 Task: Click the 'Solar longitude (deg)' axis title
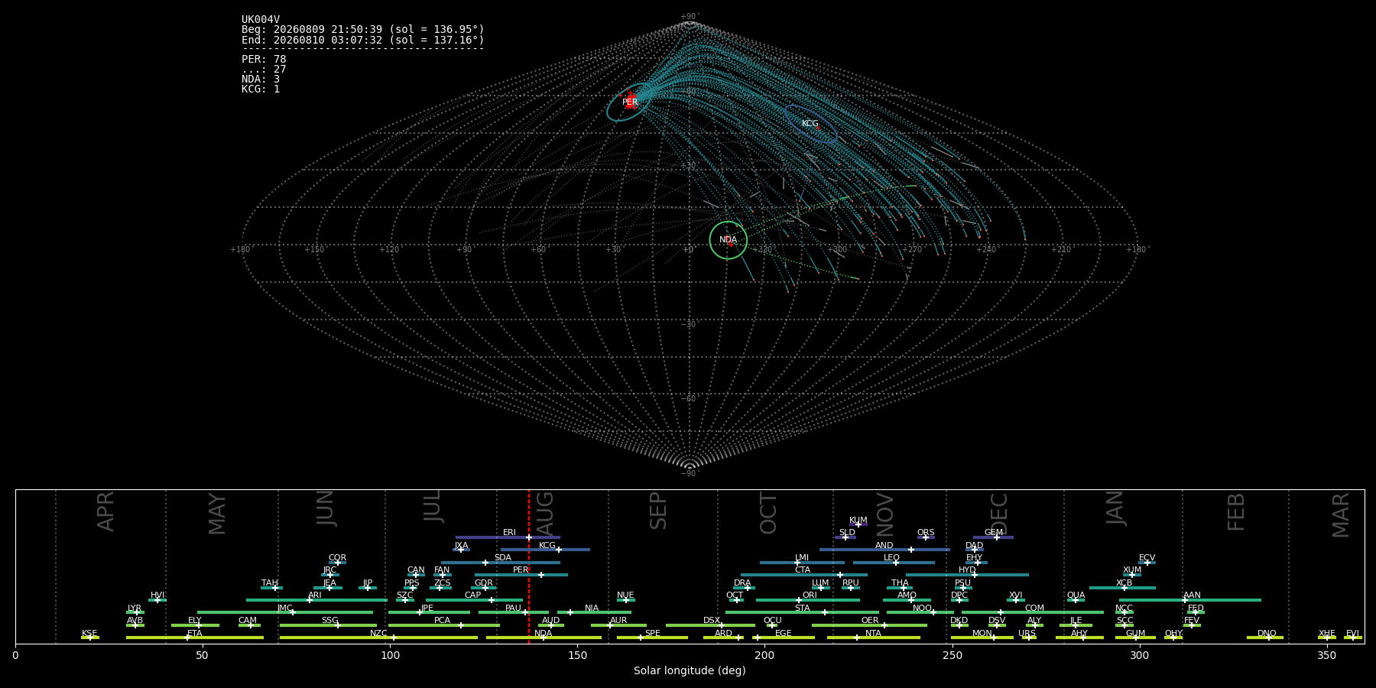click(x=690, y=670)
